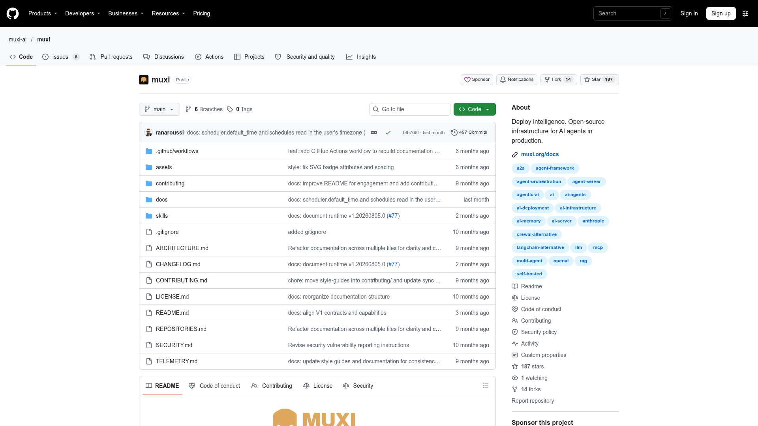The height and width of the screenshot is (426, 758).
Task: Click the self-hosted topic tag
Action: (x=529, y=274)
